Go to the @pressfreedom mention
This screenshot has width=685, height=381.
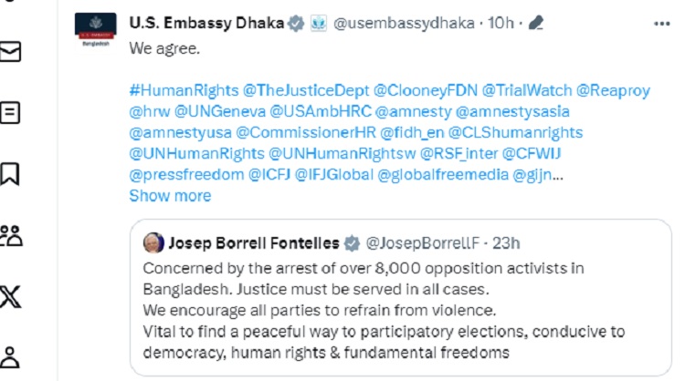(x=185, y=174)
